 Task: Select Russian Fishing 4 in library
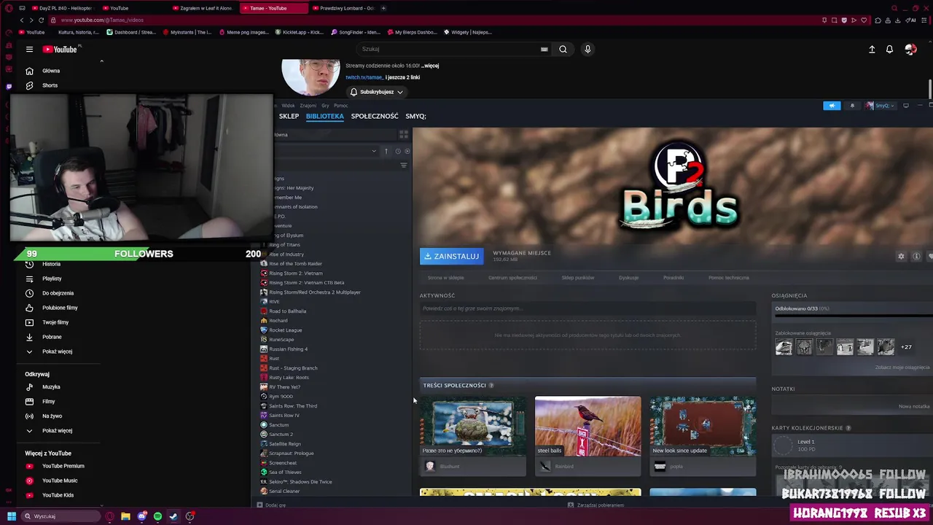click(x=288, y=349)
